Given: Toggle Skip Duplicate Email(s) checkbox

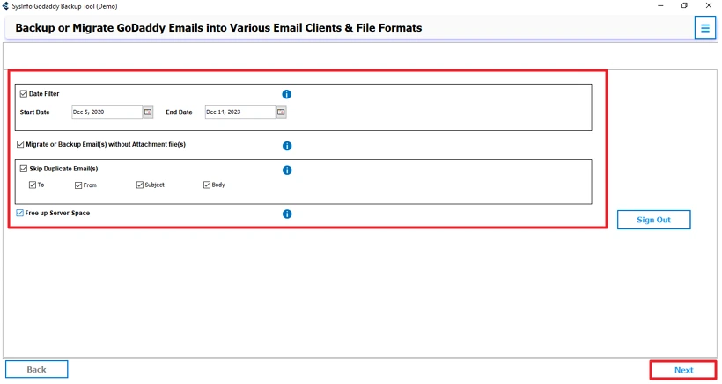Looking at the screenshot, I should click(24, 169).
